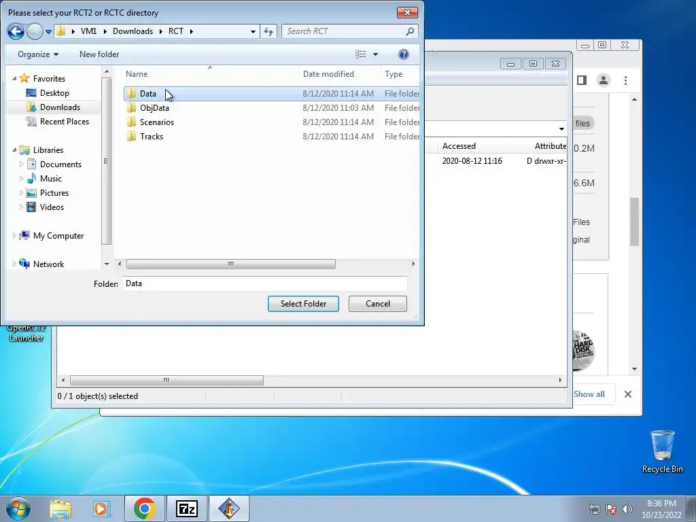
Task: Confirm with Select Folder button
Action: (x=303, y=304)
